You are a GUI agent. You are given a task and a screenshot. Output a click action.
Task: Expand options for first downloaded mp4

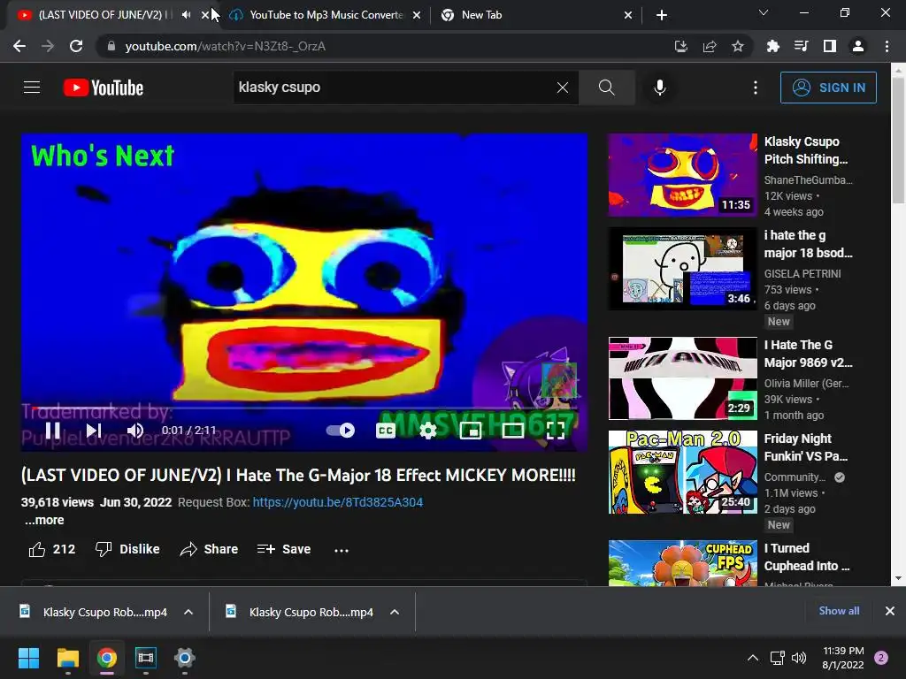click(x=188, y=612)
